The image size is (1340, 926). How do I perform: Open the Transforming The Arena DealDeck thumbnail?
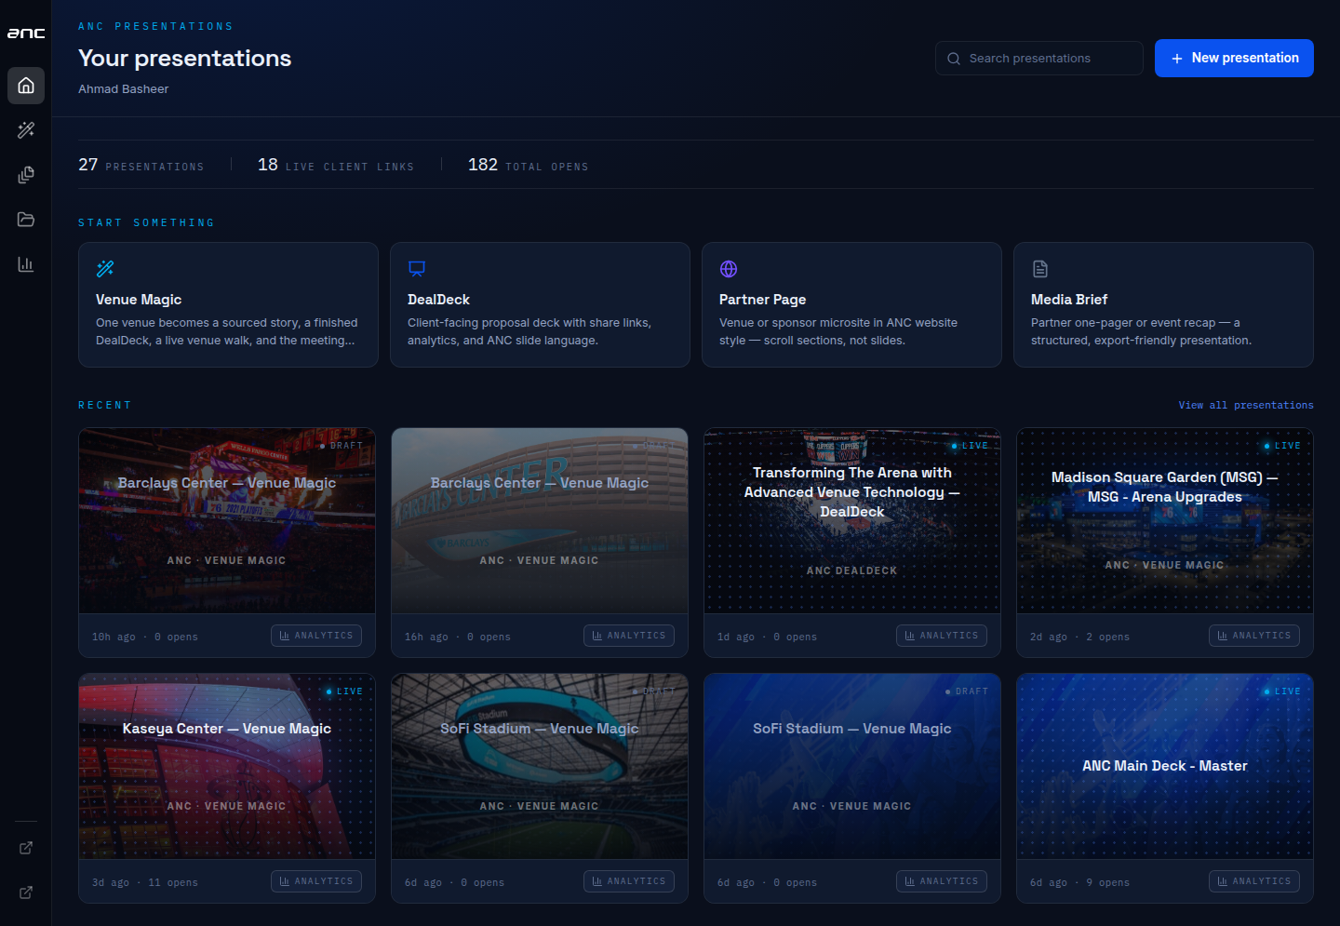[x=852, y=520]
